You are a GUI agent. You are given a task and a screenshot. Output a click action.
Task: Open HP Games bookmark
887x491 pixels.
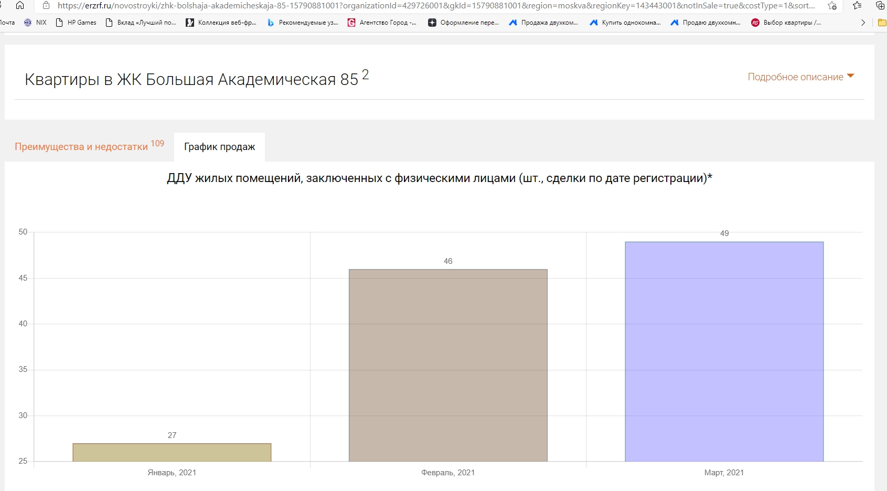click(76, 23)
